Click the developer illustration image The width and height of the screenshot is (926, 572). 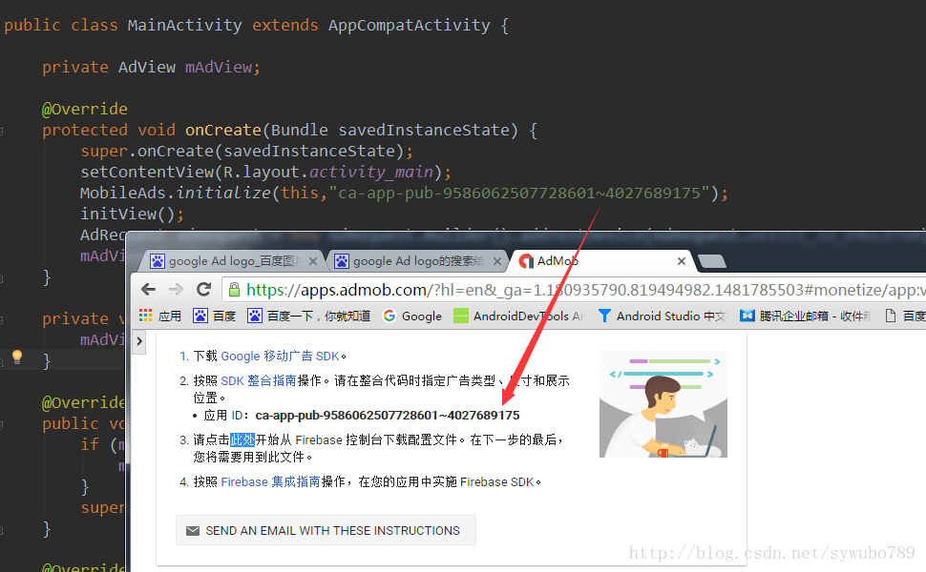pos(663,404)
